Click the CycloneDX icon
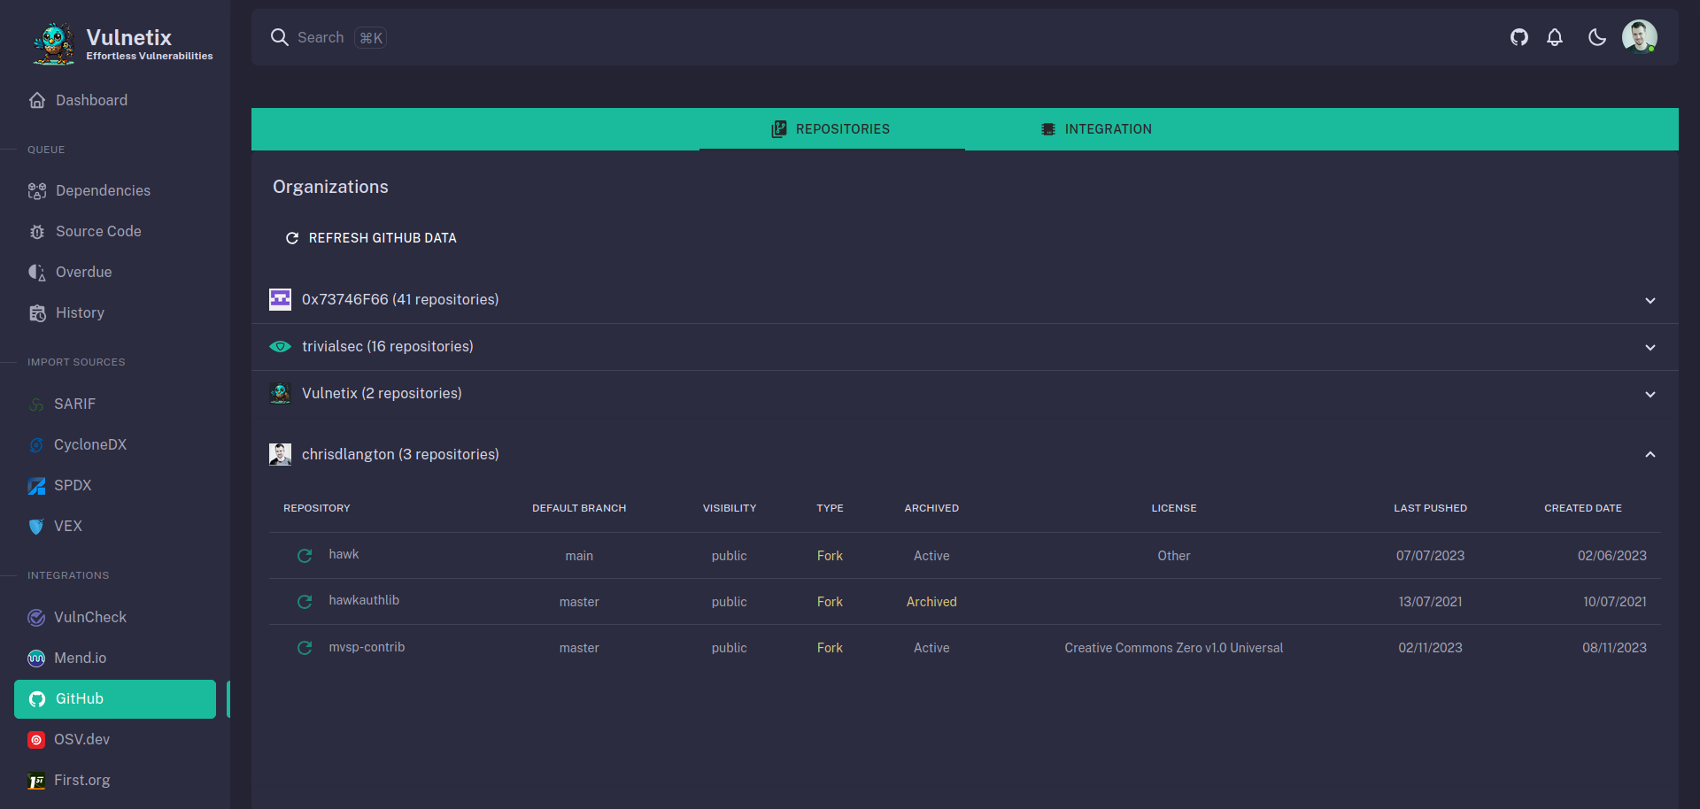 pos(36,445)
